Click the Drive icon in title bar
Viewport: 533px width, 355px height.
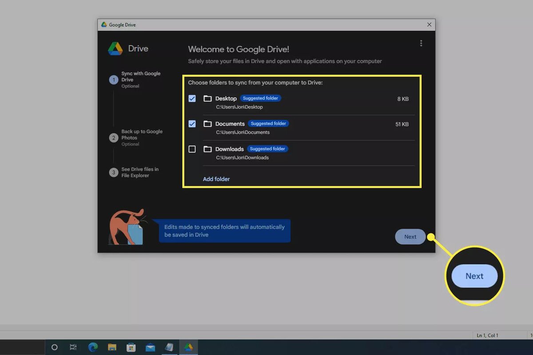(104, 25)
